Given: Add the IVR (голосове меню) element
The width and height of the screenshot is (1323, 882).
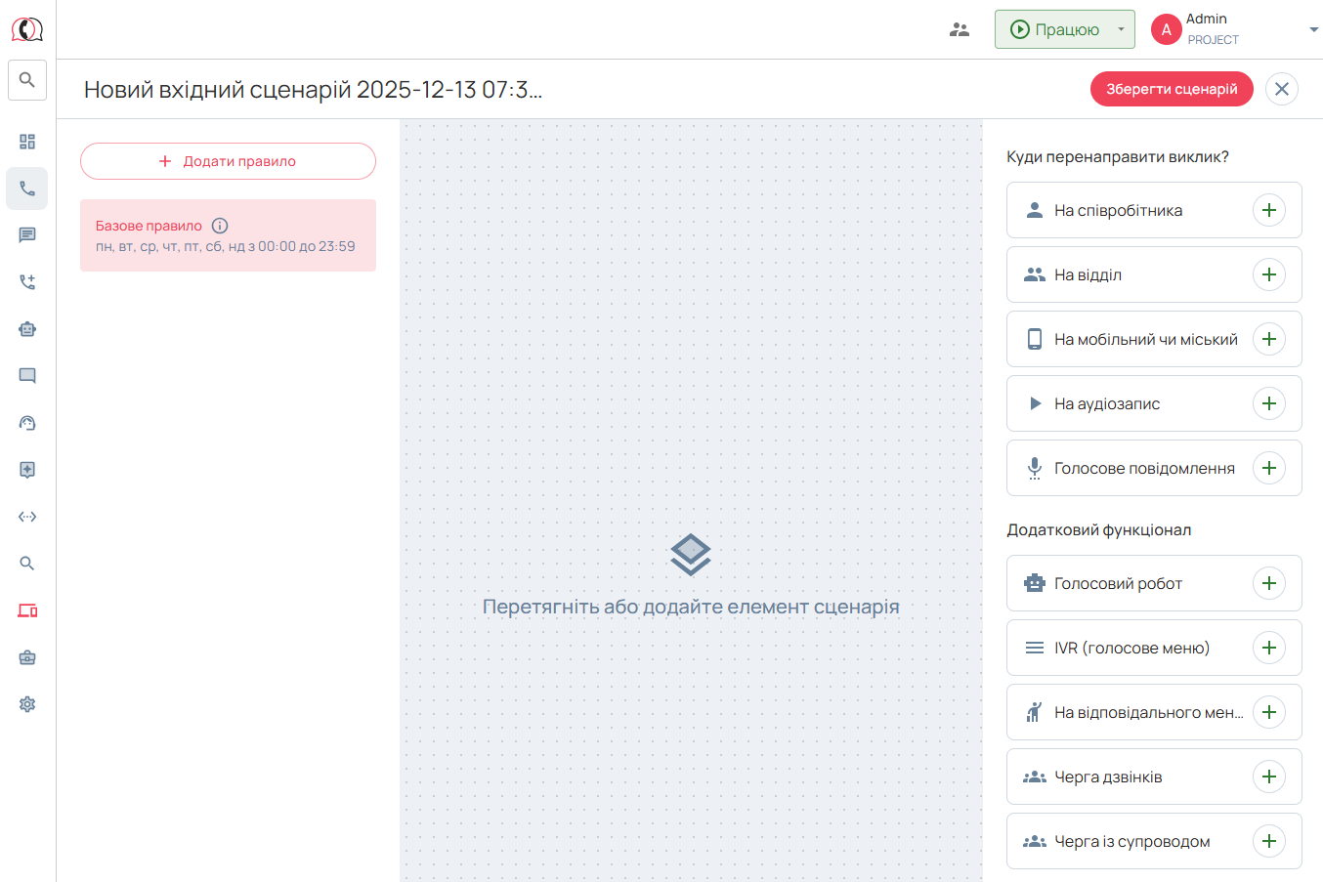Looking at the screenshot, I should (x=1268, y=648).
